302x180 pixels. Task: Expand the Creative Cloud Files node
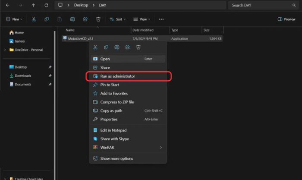click(x=5, y=179)
